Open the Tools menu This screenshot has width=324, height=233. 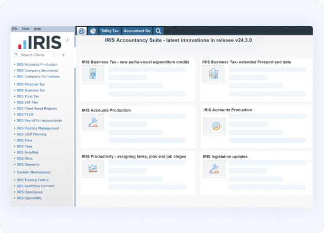tap(25, 29)
